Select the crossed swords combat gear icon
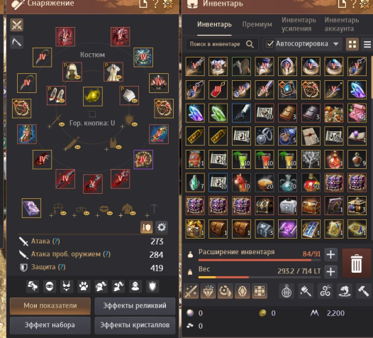The image size is (373, 338). 16,25
